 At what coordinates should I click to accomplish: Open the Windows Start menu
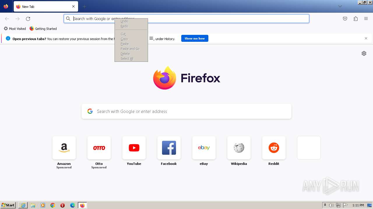8,205
